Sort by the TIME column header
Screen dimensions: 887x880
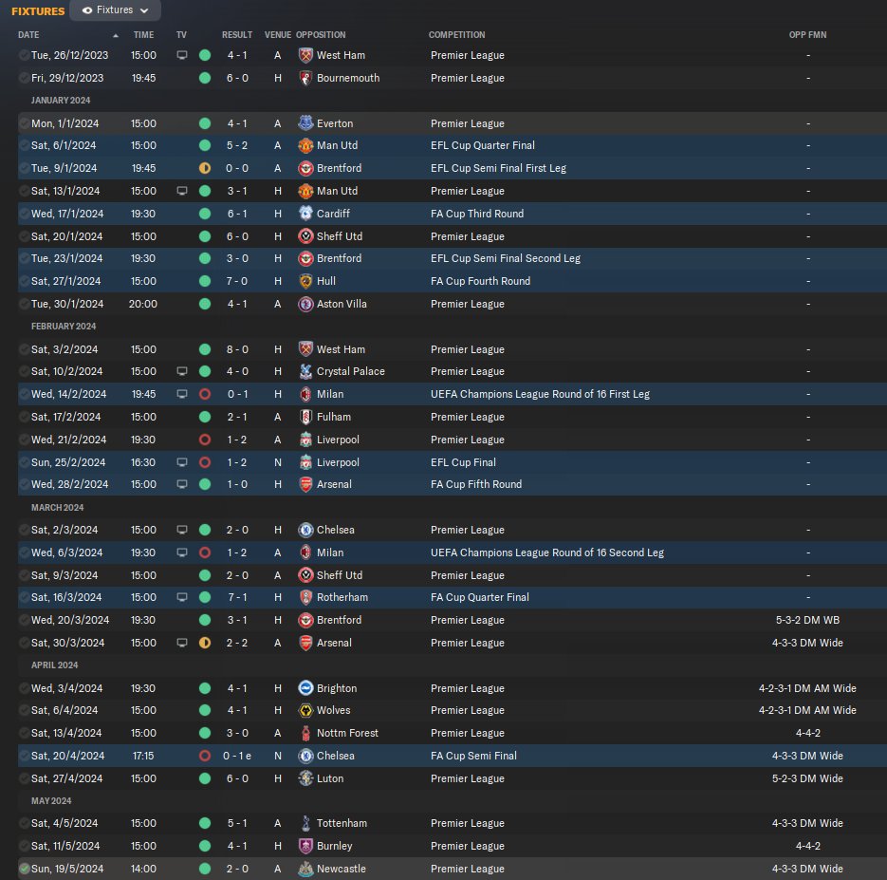(143, 34)
